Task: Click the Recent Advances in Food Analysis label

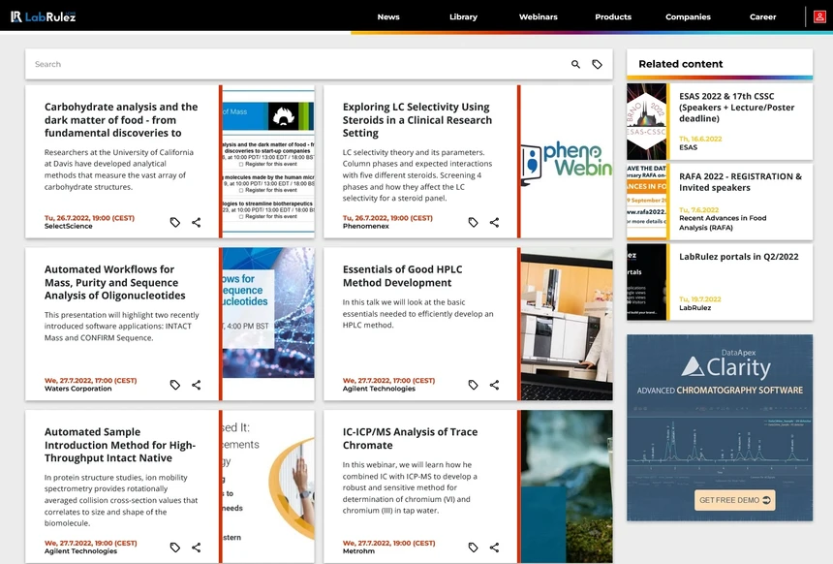Action: pyautogui.click(x=723, y=223)
